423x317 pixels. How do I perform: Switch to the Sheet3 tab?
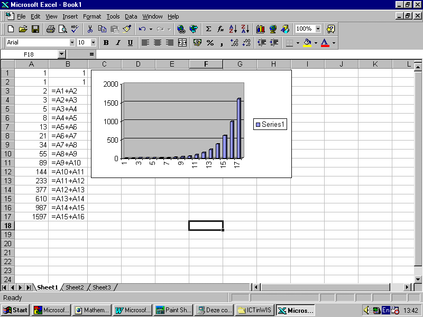(x=102, y=287)
